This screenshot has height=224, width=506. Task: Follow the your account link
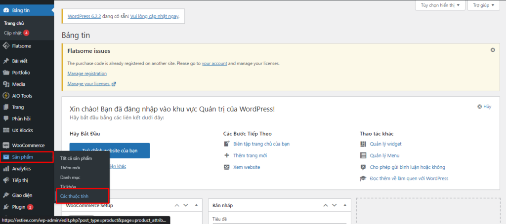click(214, 64)
